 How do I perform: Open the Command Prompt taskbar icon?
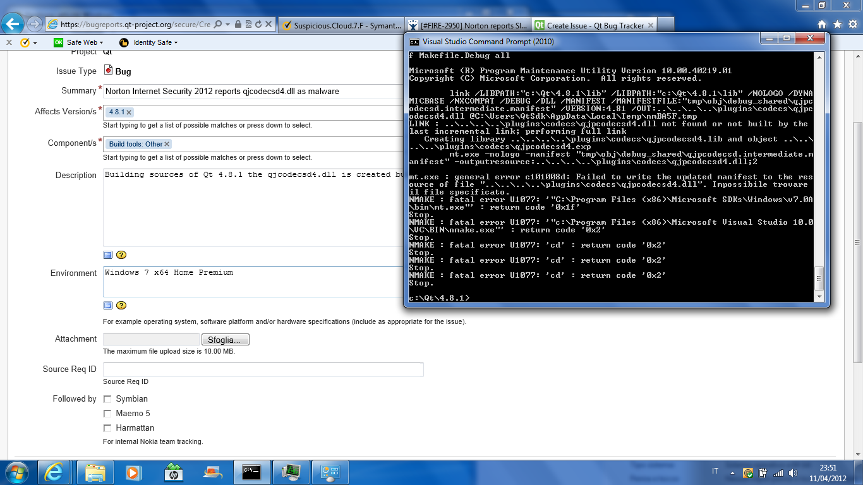click(x=252, y=472)
